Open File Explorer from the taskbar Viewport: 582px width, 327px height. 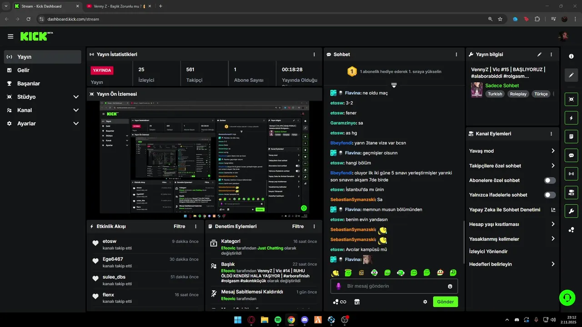264,320
